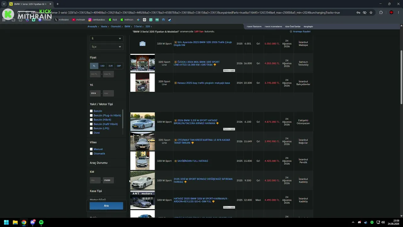This screenshot has width=403, height=227.
Task: Open the Karşılaştır menu item
Action: click(x=308, y=26)
